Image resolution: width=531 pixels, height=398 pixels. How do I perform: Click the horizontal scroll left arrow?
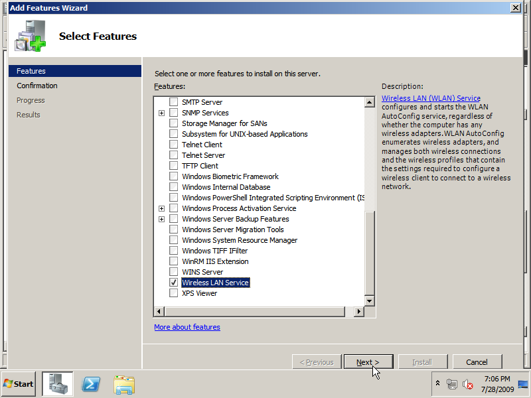click(x=159, y=311)
